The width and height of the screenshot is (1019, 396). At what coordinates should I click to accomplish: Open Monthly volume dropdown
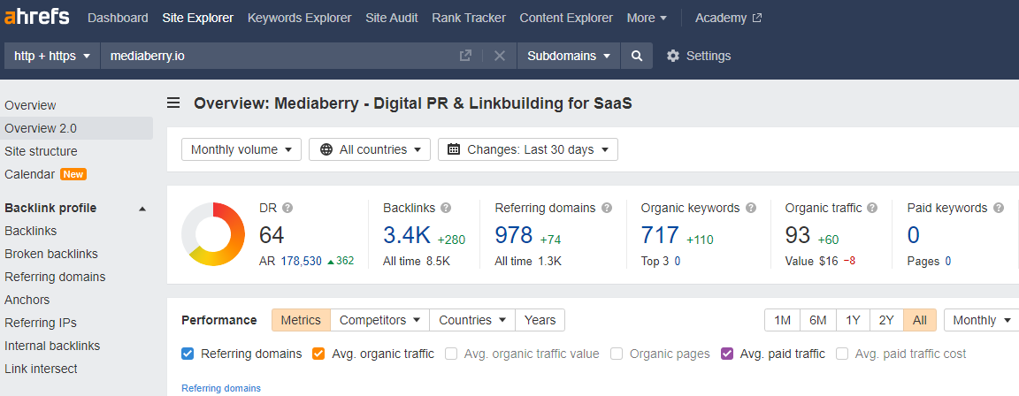click(x=241, y=149)
